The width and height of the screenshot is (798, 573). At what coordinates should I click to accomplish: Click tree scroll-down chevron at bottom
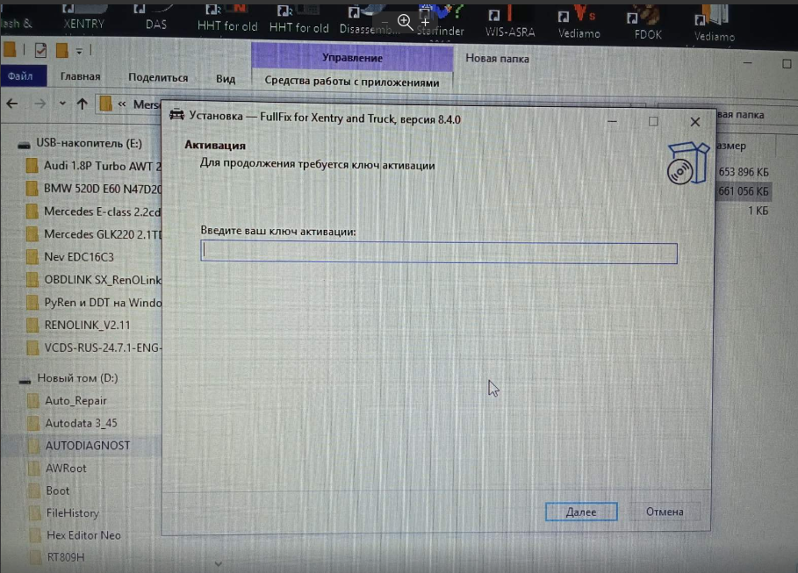point(218,563)
